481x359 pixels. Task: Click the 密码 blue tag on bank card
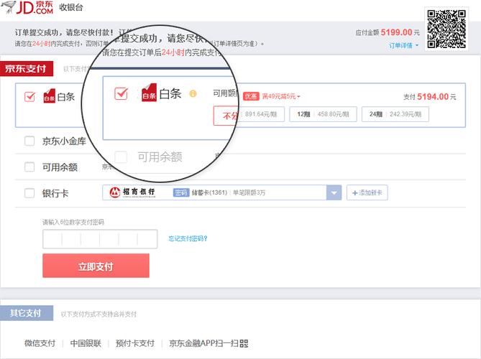pos(181,192)
